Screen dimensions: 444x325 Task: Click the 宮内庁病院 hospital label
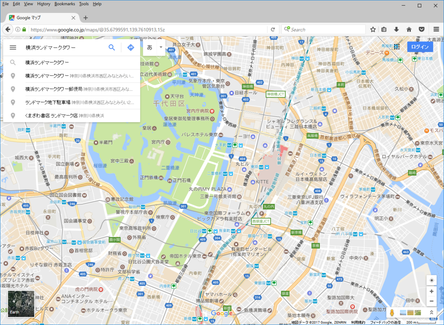tap(198, 111)
